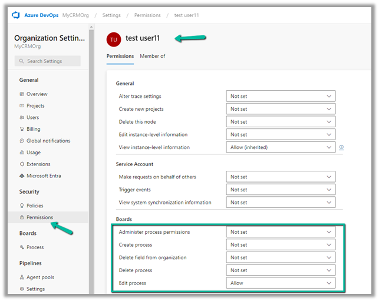The width and height of the screenshot is (379, 301).
Task: Select the Permissions tab
Action: click(x=120, y=57)
